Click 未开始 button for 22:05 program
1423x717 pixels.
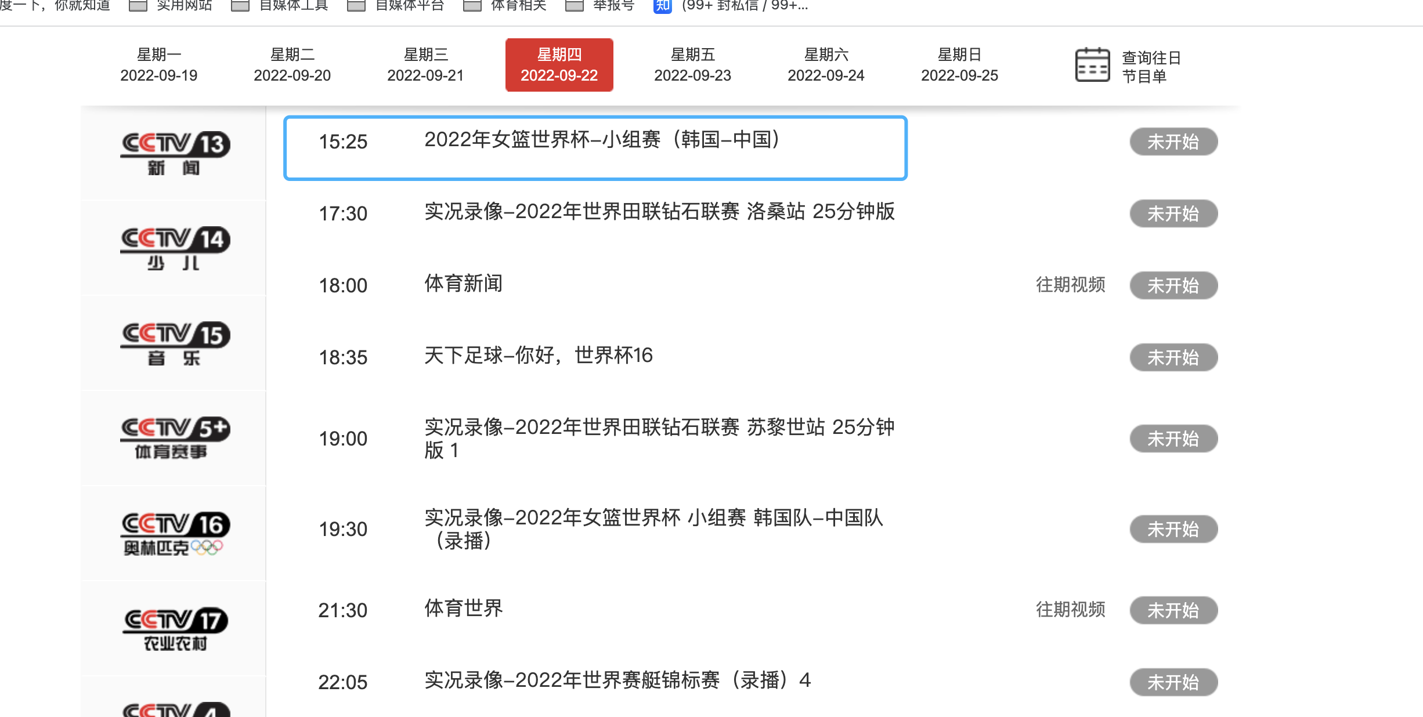(x=1173, y=682)
